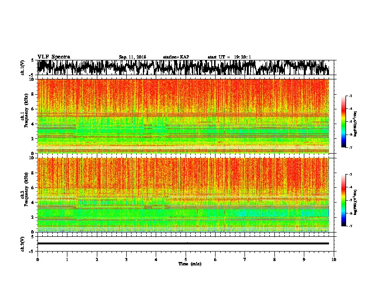Click the ch.2 spectrogram color scale bar

(343, 200)
